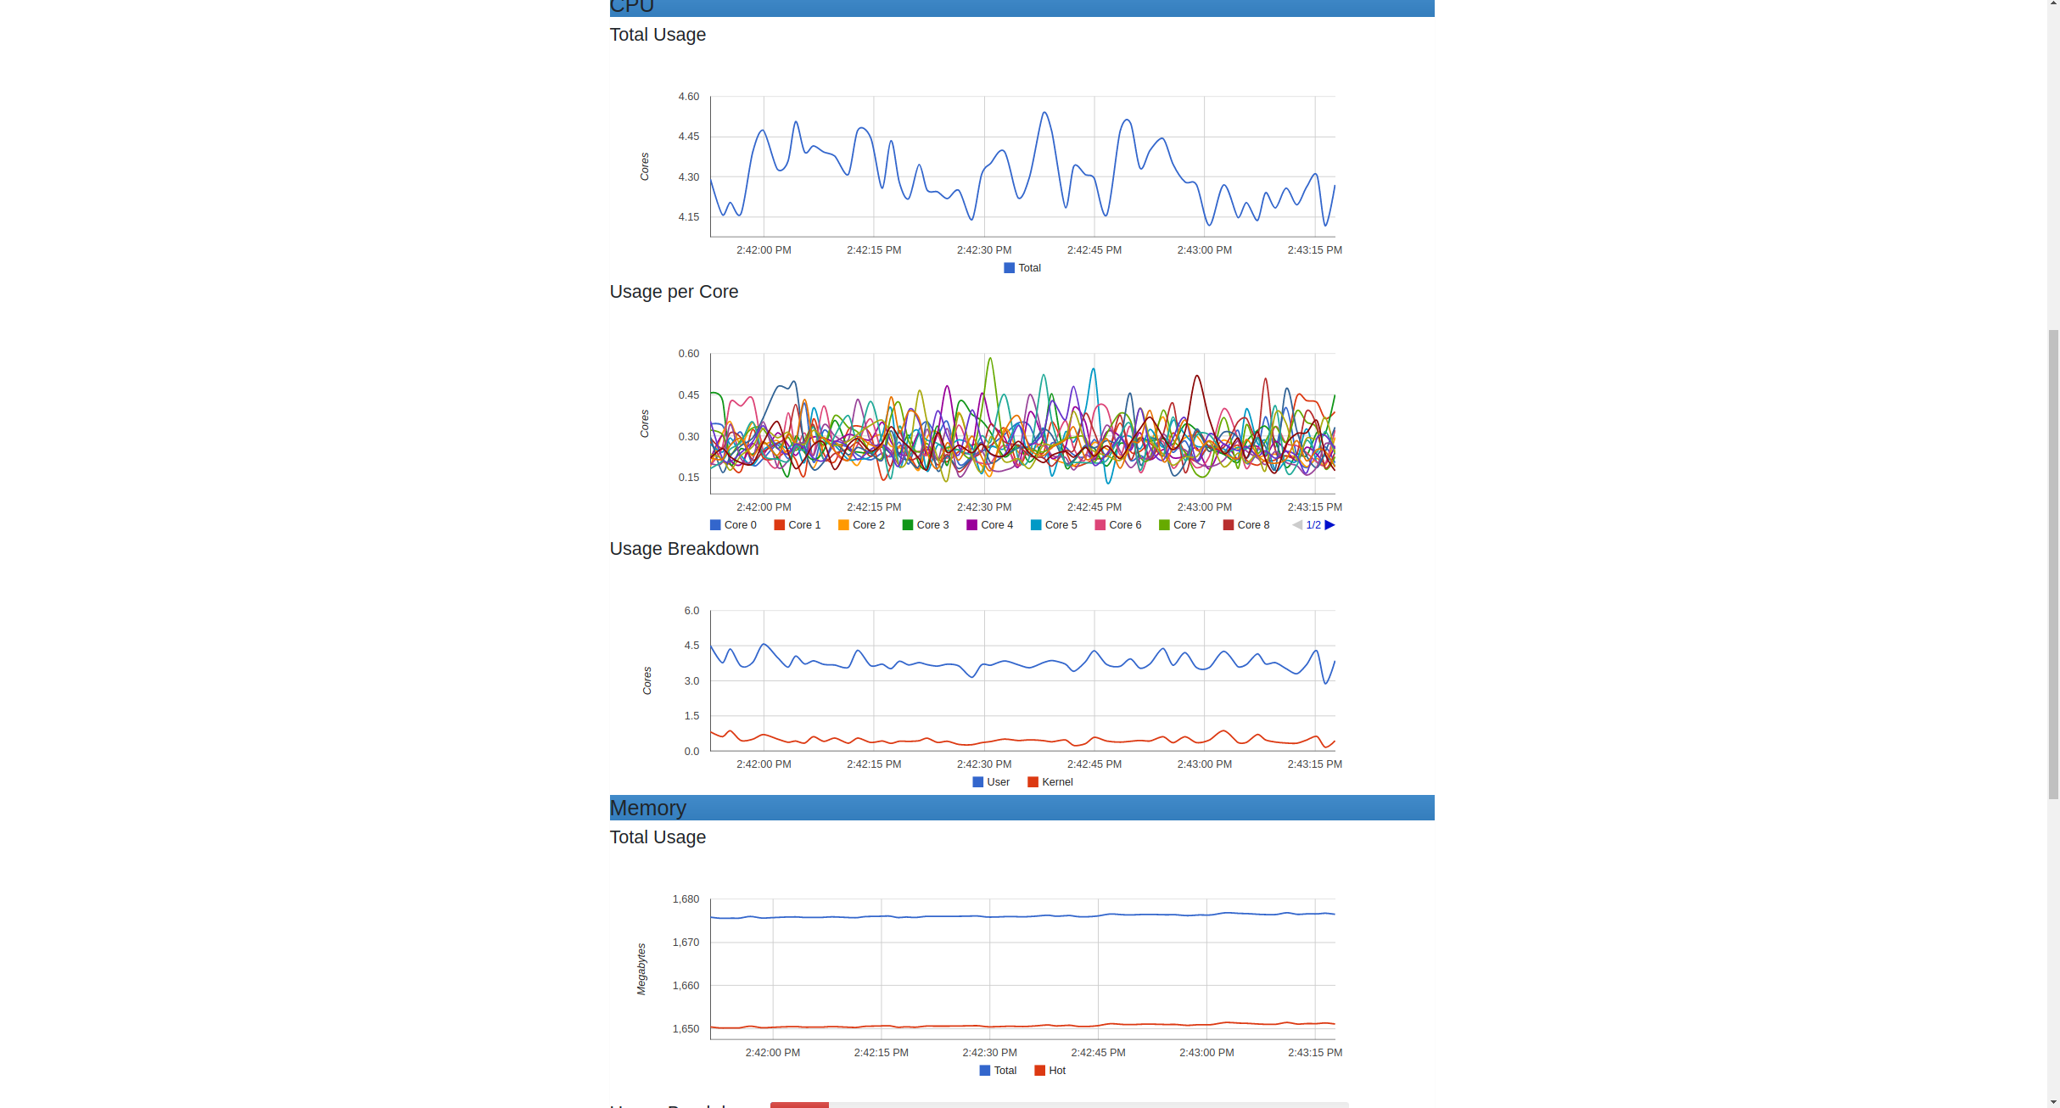Click the CPU section header bar
Screen dimensions: 2060x1108
(x=1022, y=8)
